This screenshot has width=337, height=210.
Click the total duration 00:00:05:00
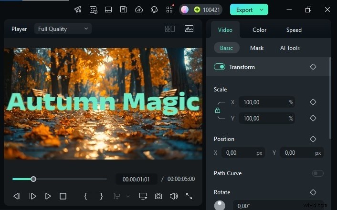pos(181,179)
